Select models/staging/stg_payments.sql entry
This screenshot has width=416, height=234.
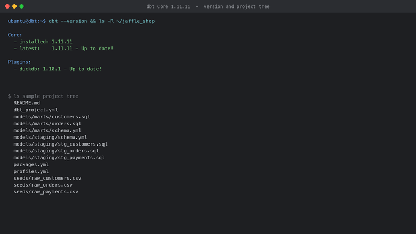59,158
